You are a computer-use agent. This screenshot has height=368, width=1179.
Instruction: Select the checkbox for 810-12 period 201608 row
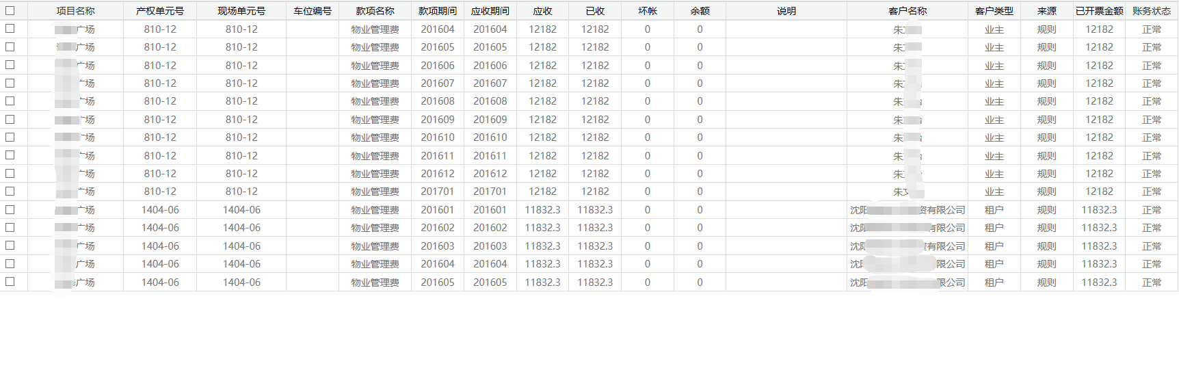(x=10, y=101)
